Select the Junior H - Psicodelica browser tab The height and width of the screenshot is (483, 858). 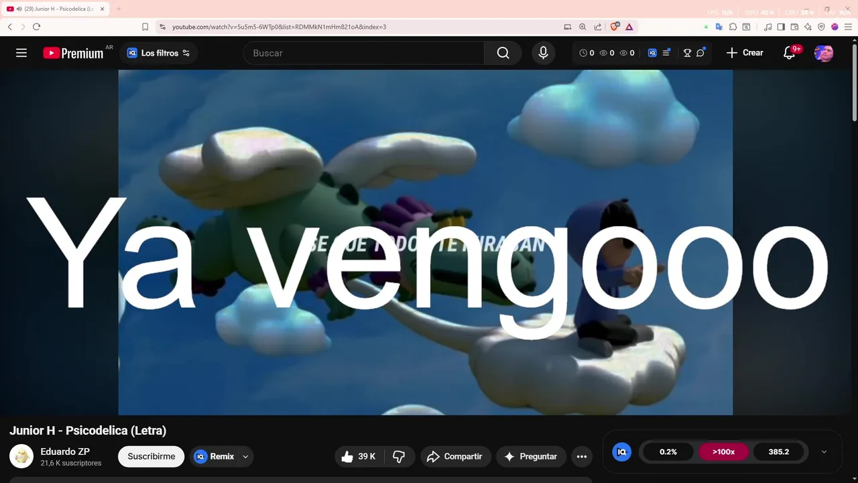[x=55, y=9]
